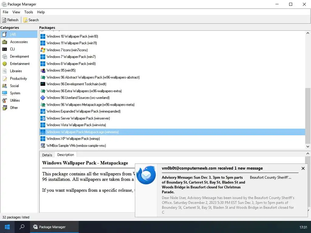
Task: Click the Userland Sources diamond icon
Action: (43, 98)
